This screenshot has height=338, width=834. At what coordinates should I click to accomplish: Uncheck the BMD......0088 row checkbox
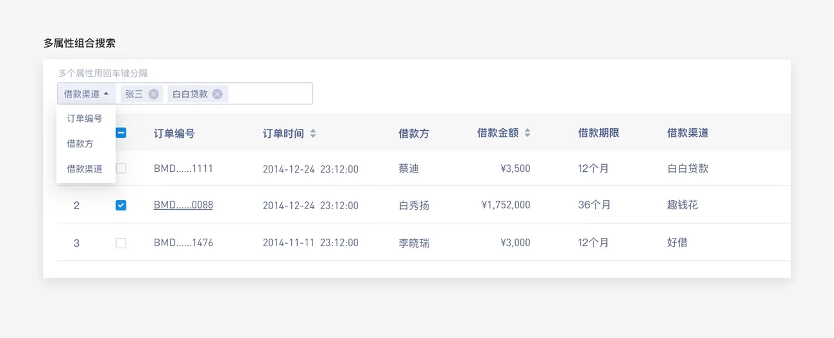point(121,205)
